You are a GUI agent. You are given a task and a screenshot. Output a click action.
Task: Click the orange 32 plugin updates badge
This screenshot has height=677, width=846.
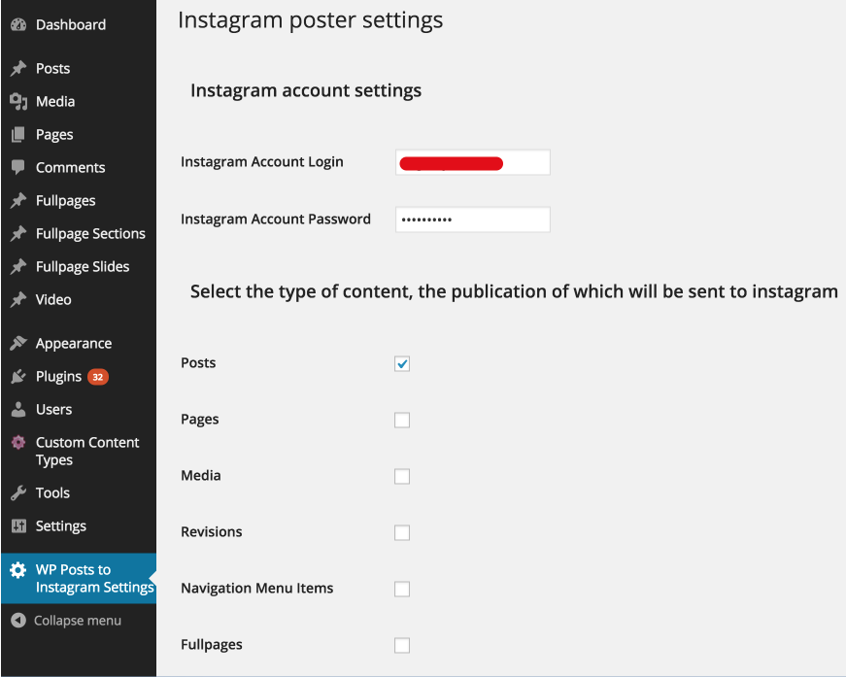click(98, 377)
